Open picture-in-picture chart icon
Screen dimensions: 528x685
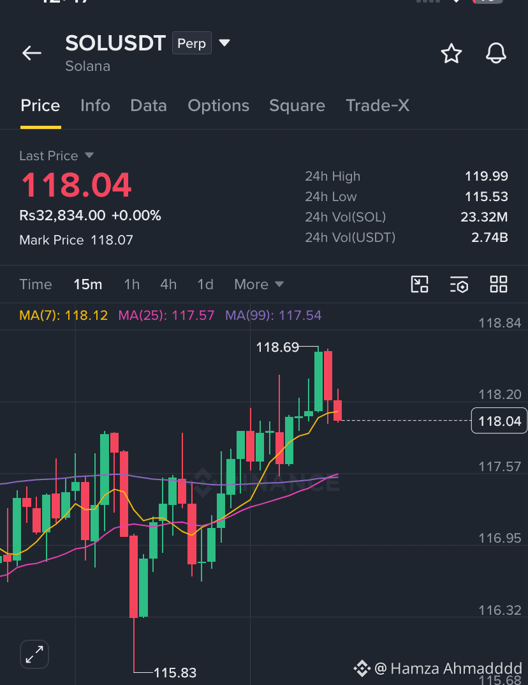click(420, 284)
